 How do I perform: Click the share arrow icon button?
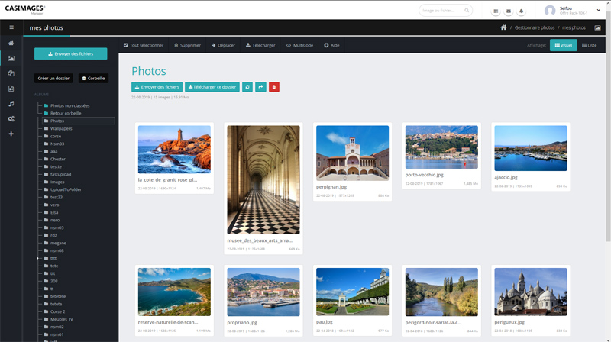(x=260, y=87)
